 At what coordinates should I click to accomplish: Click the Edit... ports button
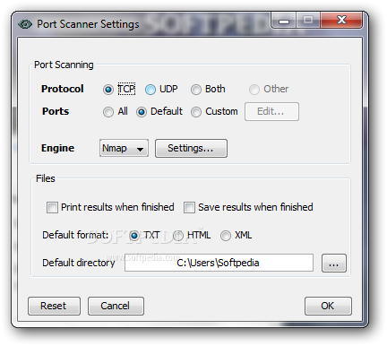point(271,111)
